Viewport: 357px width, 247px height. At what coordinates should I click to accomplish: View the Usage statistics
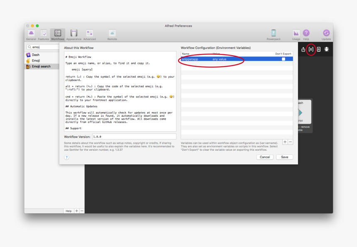(296, 35)
